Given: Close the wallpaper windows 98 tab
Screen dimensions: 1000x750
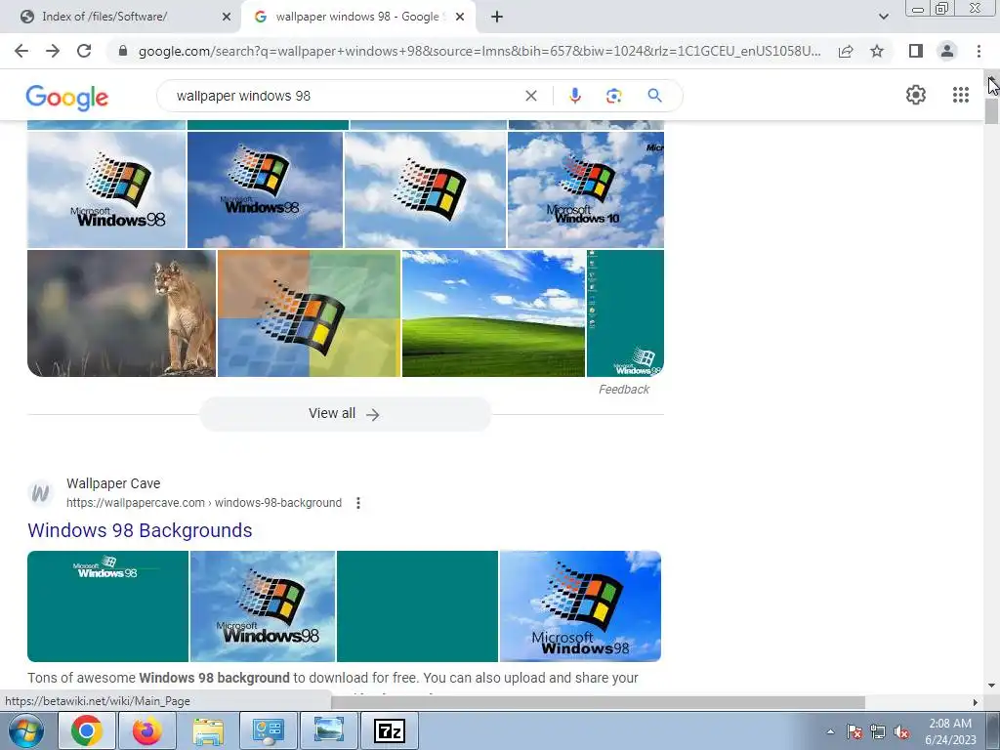Looking at the screenshot, I should pyautogui.click(x=460, y=17).
